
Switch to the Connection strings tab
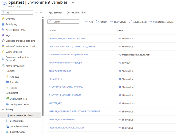[x=77, y=12]
